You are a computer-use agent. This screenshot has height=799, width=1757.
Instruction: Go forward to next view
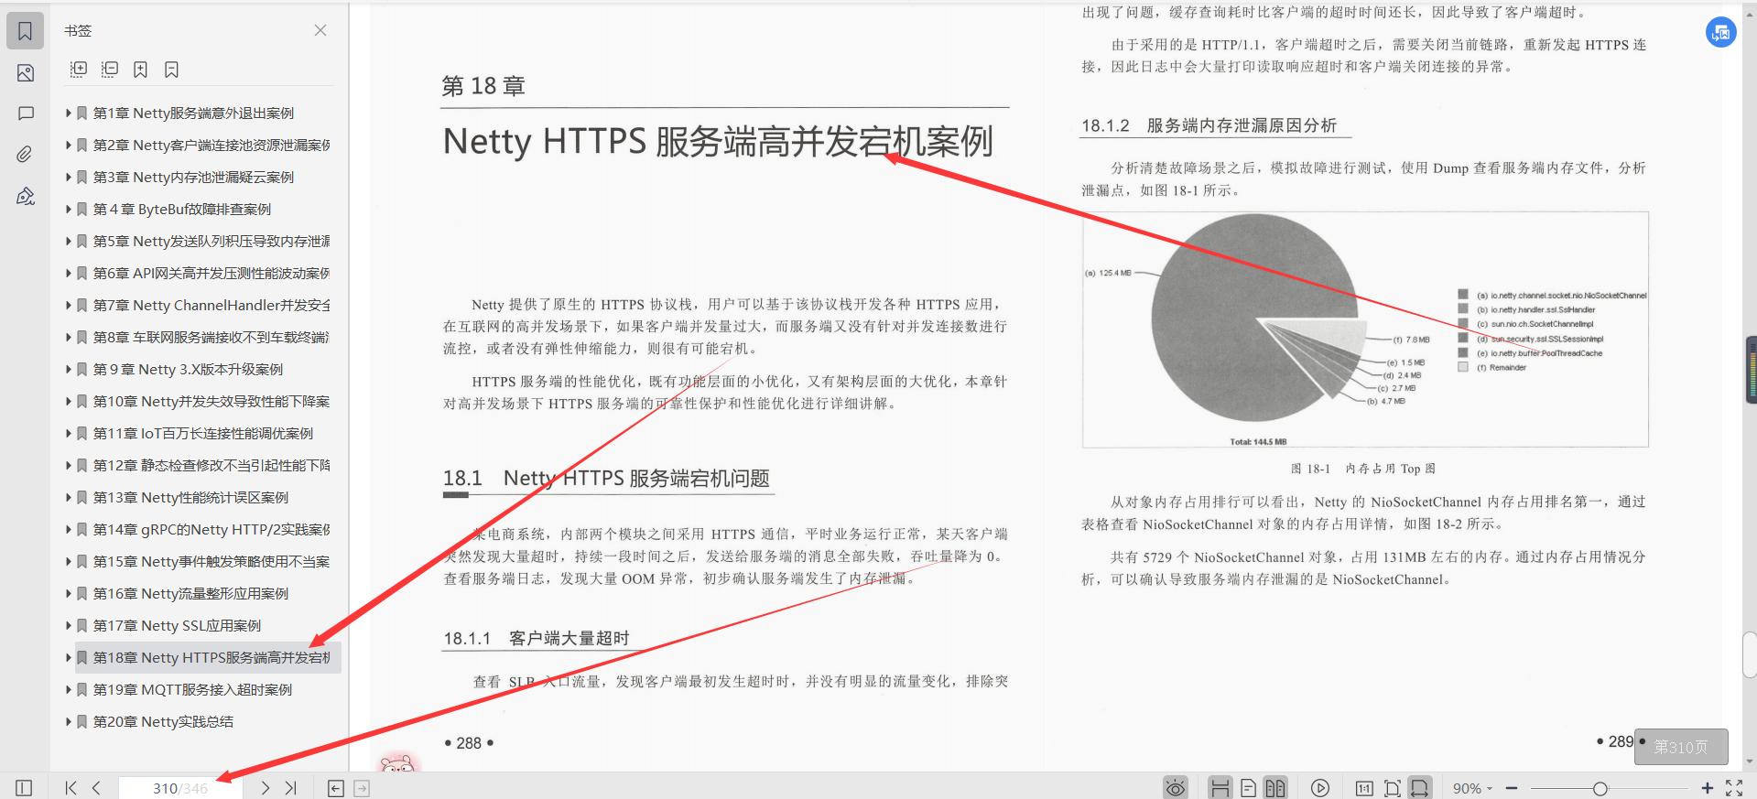(362, 788)
